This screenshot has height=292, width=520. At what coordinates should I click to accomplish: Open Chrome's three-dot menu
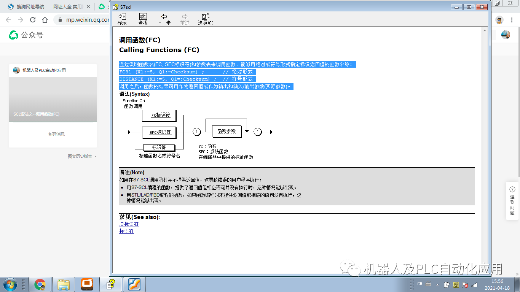coord(512,19)
